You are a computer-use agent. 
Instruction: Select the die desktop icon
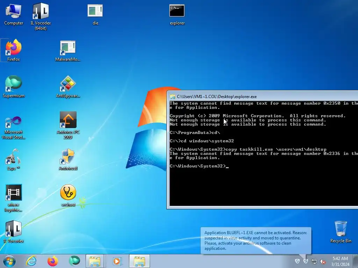coord(95,14)
